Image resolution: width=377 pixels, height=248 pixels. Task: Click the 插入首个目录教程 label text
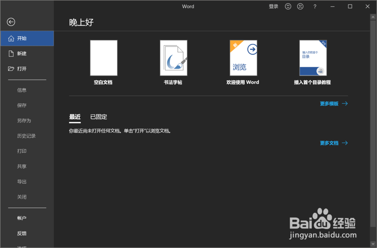pos(312,83)
